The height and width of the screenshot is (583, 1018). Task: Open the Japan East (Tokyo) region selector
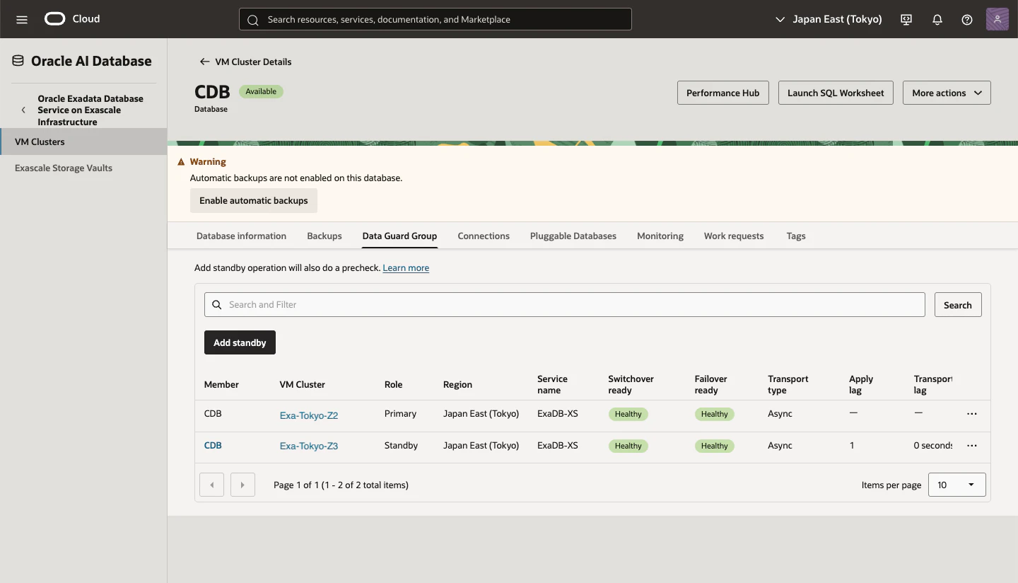829,19
